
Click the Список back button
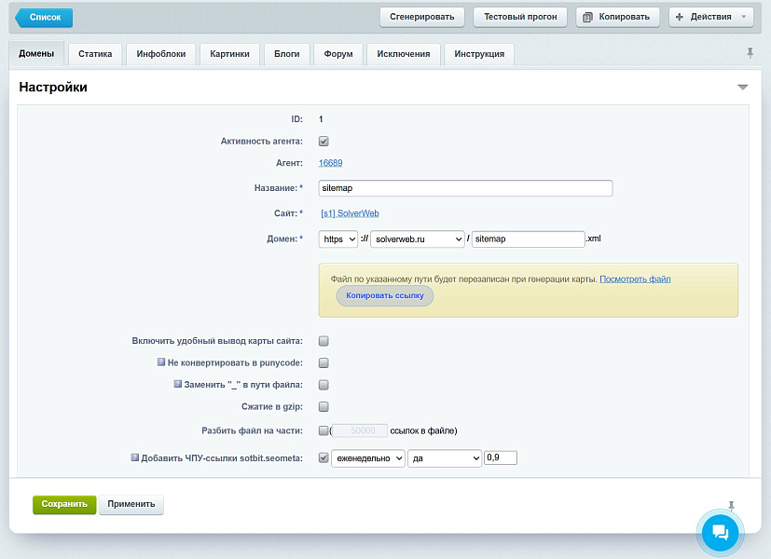coord(44,17)
